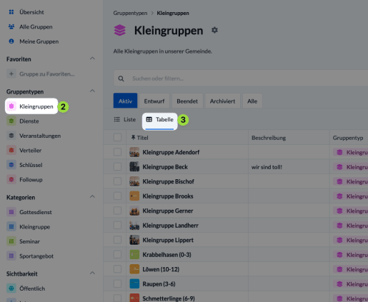Check the box for Kleingruppe Adendorf
Screen dimensions: 368x302
117,152
